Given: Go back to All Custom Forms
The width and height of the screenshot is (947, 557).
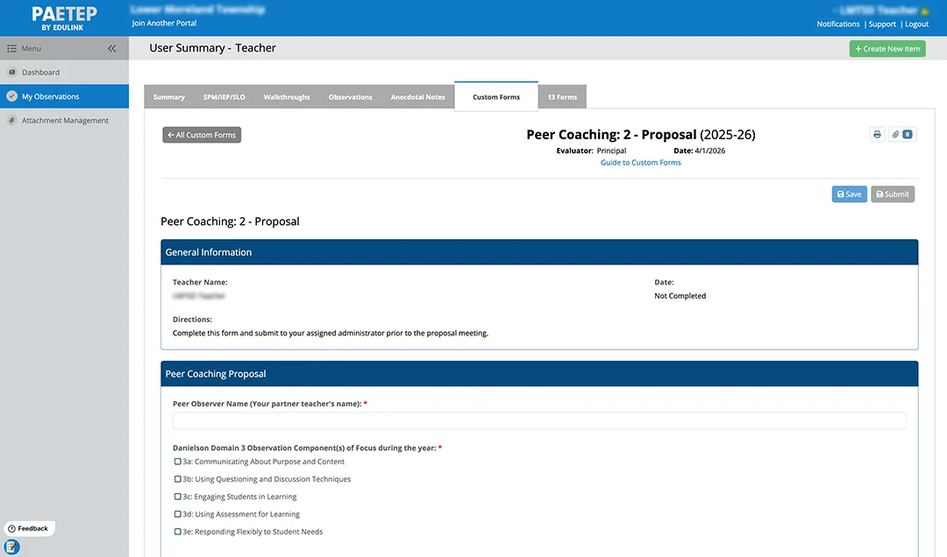Looking at the screenshot, I should point(202,135).
